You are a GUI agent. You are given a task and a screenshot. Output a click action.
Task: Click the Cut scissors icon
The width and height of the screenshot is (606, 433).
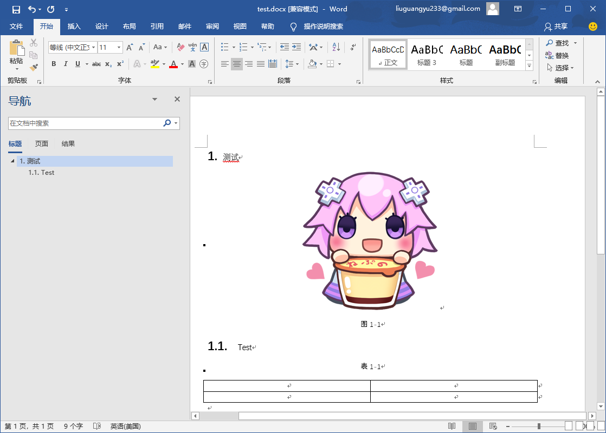(x=34, y=43)
